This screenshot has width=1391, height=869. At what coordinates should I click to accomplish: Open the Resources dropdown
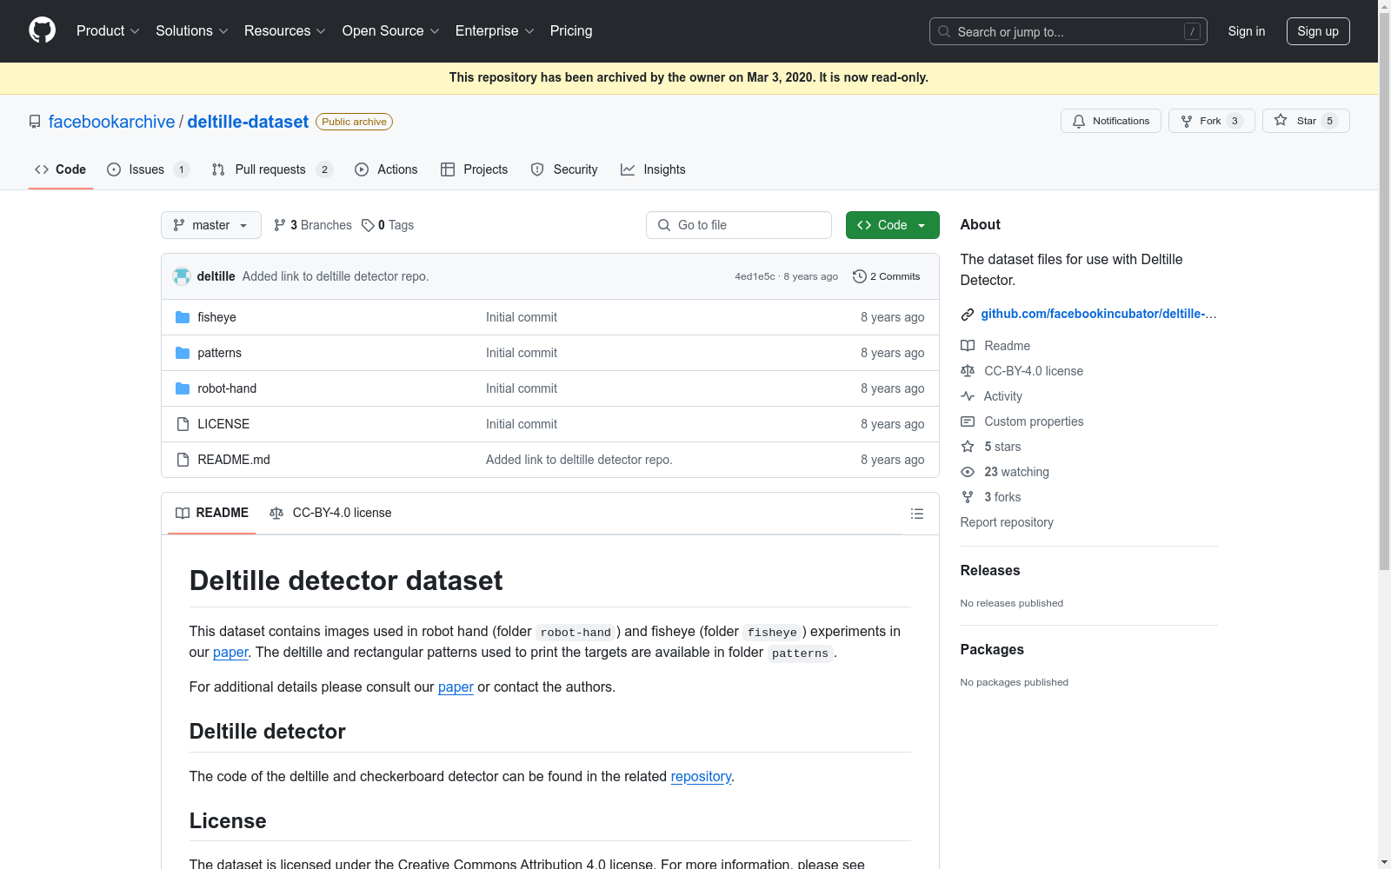click(x=284, y=31)
